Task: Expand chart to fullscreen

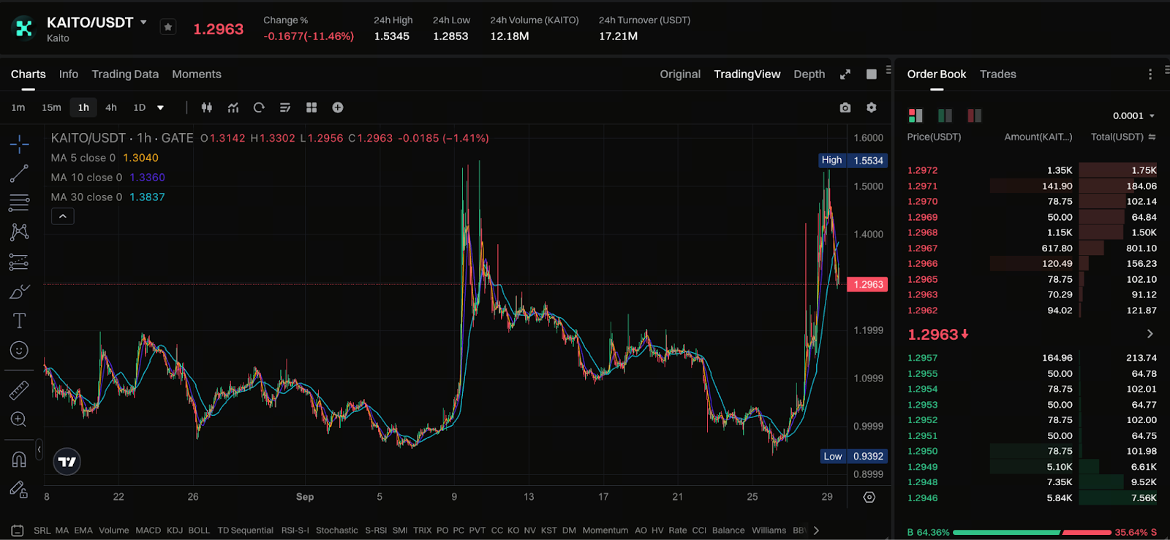Action: (845, 75)
